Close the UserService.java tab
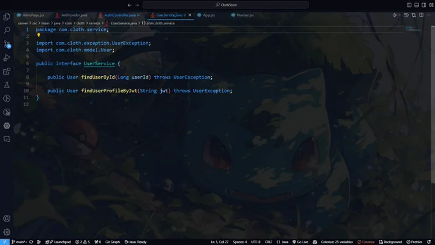 (x=190, y=15)
